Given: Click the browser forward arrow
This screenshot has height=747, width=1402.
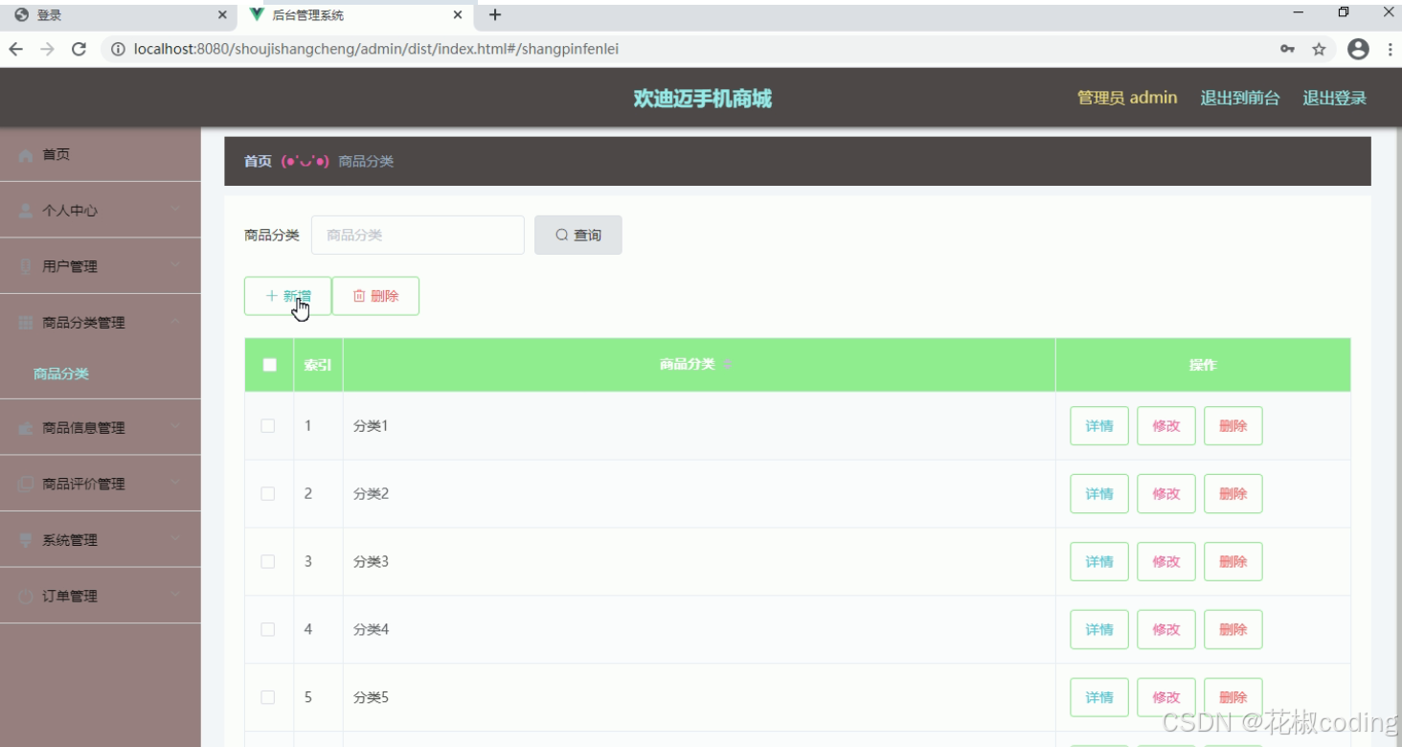Looking at the screenshot, I should click(47, 49).
